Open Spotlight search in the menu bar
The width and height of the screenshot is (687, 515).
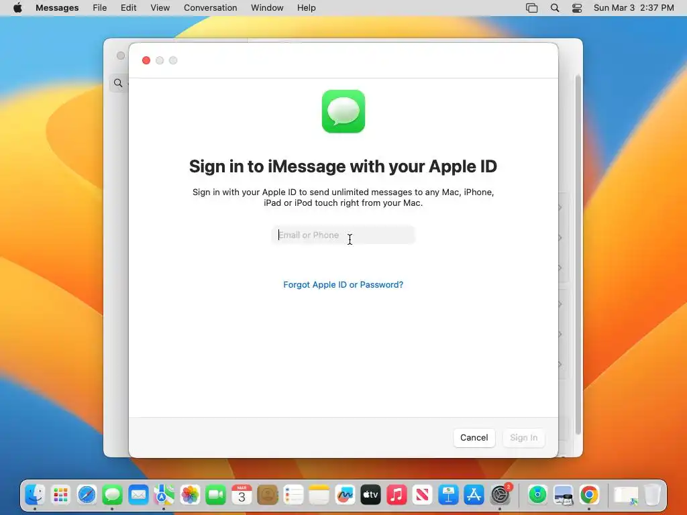click(x=555, y=8)
